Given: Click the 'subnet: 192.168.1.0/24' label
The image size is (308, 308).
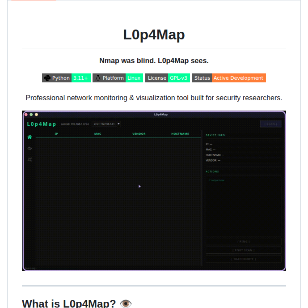Looking at the screenshot, I should tap(75, 124).
